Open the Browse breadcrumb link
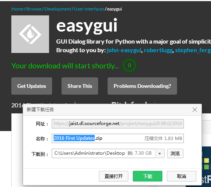Screen dimensions: 211x187 (x=34, y=9)
